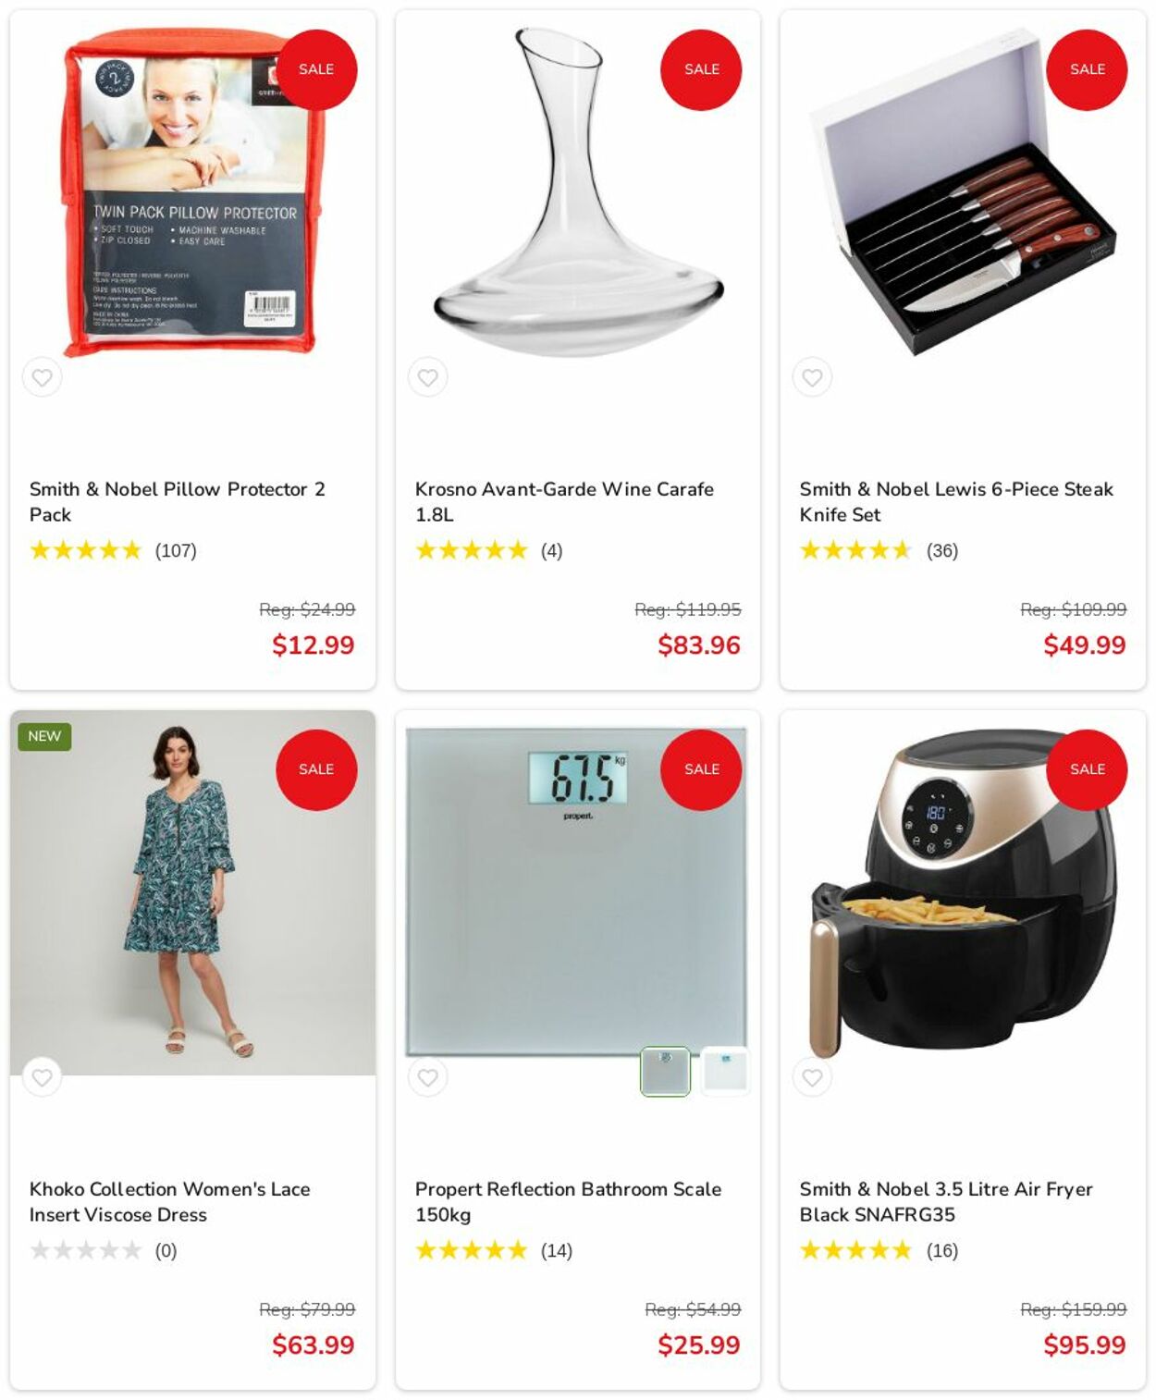This screenshot has width=1156, height=1400.
Task: Click the NEW badge on the dress
Action: pyautogui.click(x=44, y=736)
